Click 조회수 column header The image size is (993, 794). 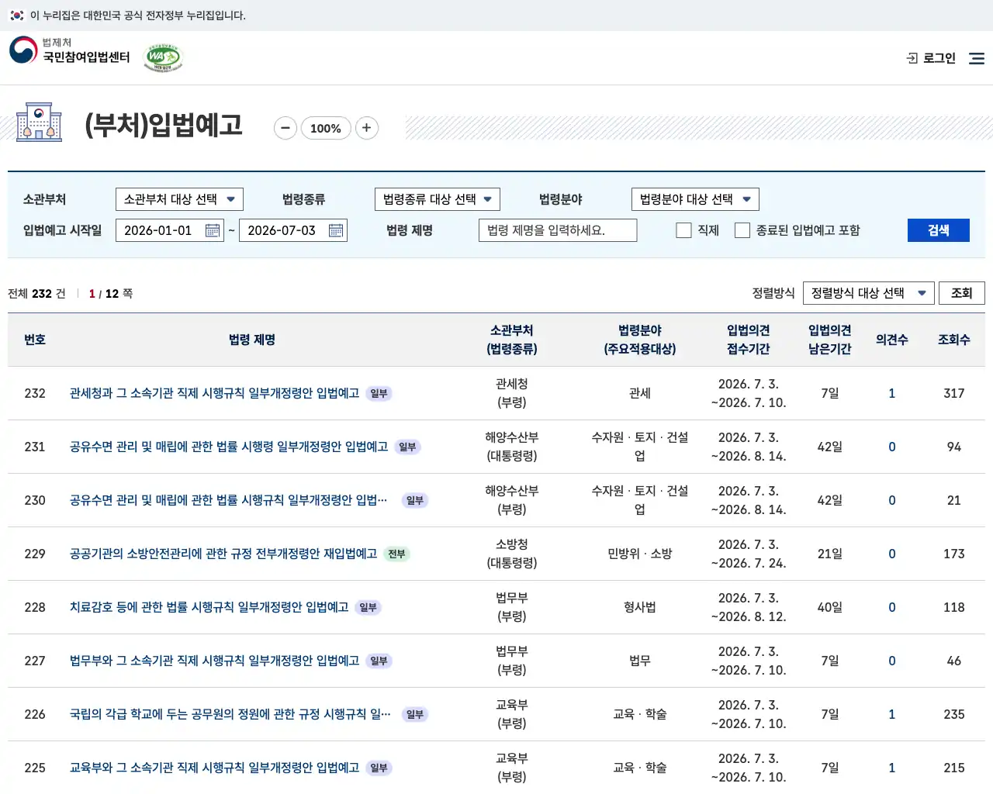click(x=954, y=340)
